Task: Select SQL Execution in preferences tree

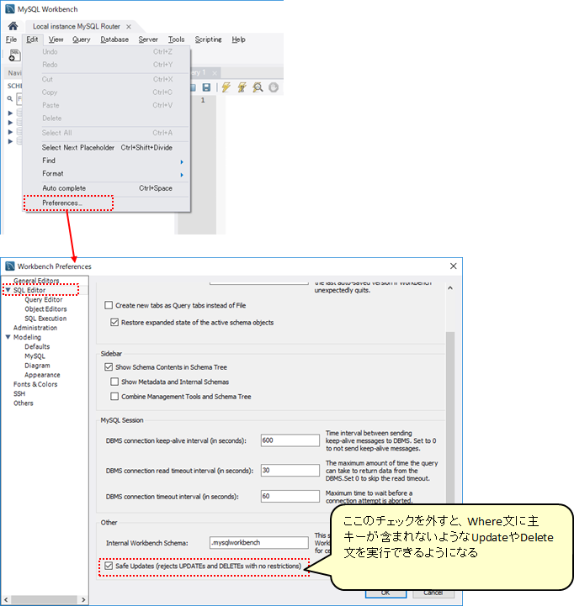Action: coord(45,318)
